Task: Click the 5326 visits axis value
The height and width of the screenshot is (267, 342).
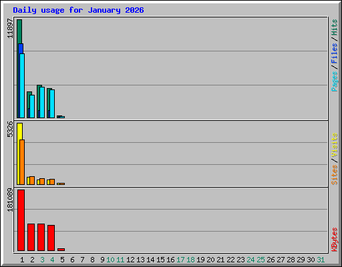Action: click(x=10, y=129)
